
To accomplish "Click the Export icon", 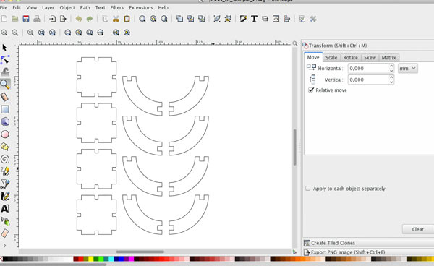I will point(63,19).
